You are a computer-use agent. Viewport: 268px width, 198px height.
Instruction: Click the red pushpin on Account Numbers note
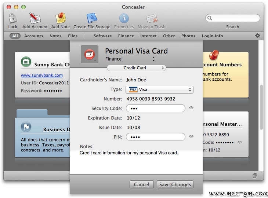coord(214,55)
